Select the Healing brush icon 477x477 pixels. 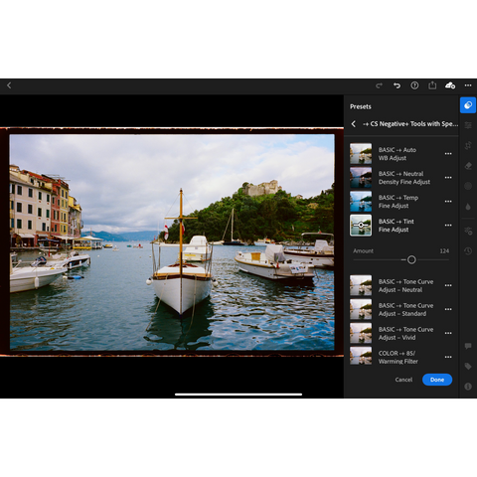pos(468,165)
